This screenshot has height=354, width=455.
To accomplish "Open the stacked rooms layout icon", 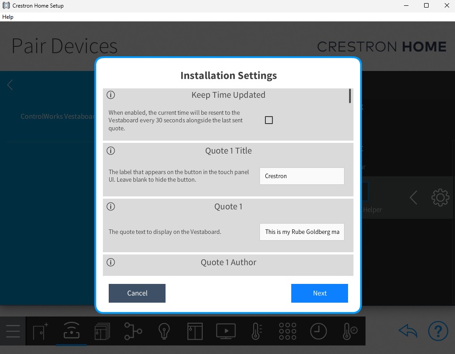I will [102, 331].
